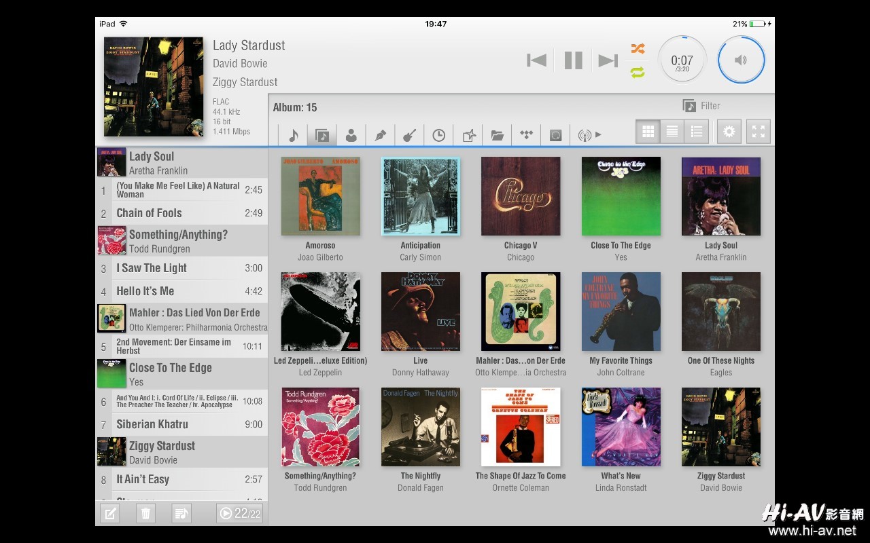Toggle shuffle playback mode
Image resolution: width=870 pixels, height=543 pixels.
click(638, 48)
